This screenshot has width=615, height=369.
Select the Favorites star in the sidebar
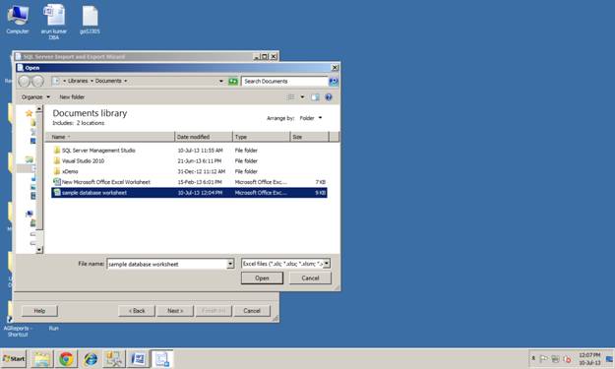coord(29,113)
